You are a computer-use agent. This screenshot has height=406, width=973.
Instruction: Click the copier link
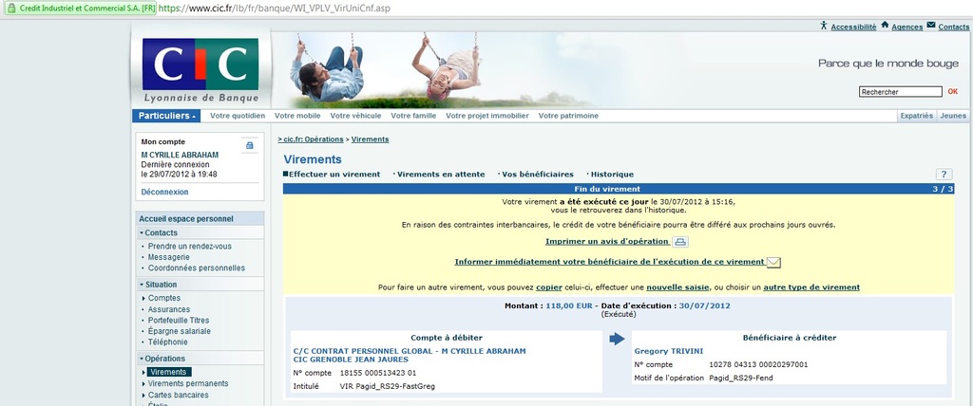pos(549,287)
